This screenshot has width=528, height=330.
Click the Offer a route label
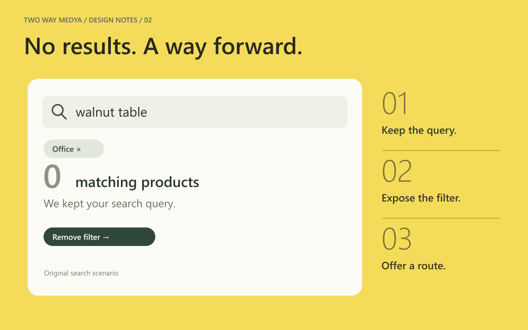[x=414, y=266]
